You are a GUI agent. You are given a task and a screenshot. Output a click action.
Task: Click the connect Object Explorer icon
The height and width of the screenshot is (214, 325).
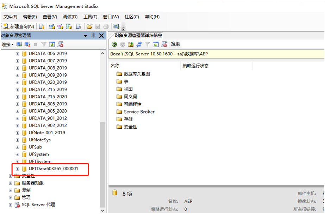pos(19,44)
